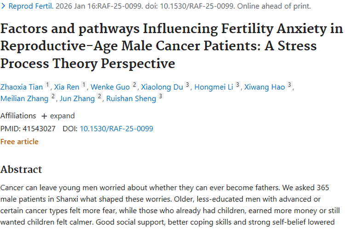
Task: Select author Xia Ren
Action: (67, 87)
